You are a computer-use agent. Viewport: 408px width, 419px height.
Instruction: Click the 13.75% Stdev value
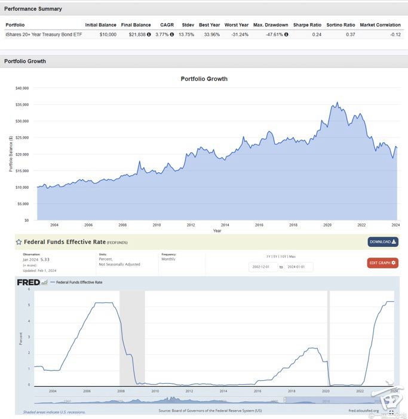186,35
